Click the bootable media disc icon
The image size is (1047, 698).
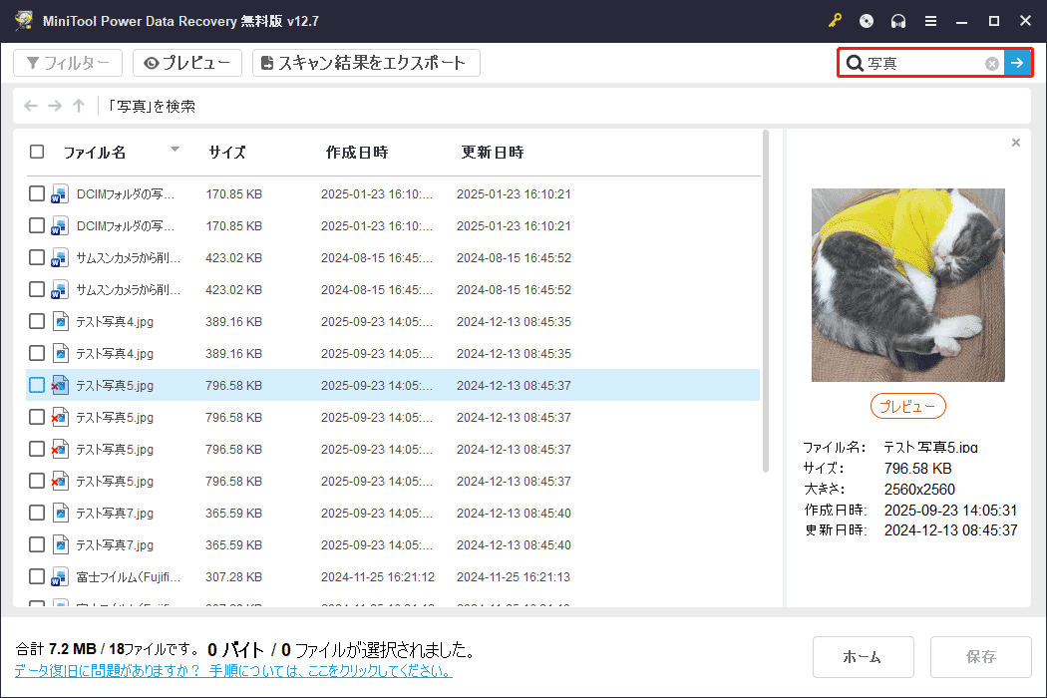[865, 20]
